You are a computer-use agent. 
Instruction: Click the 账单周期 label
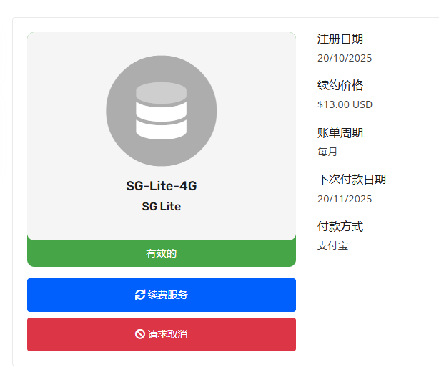click(340, 132)
